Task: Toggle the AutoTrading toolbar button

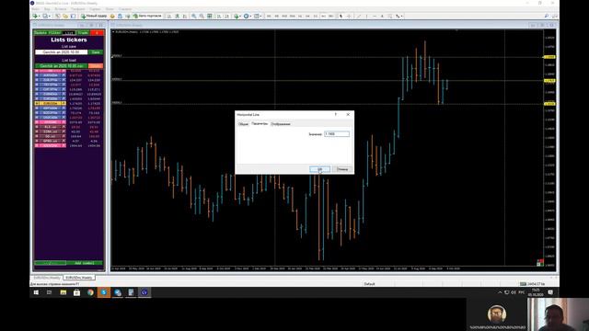Action: [x=147, y=17]
